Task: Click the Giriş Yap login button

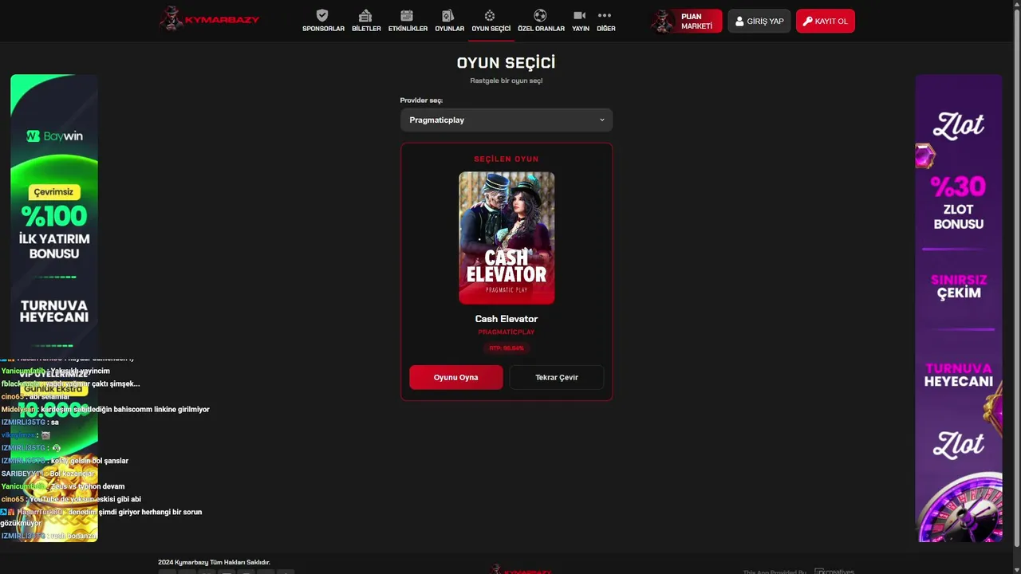Action: click(x=759, y=22)
